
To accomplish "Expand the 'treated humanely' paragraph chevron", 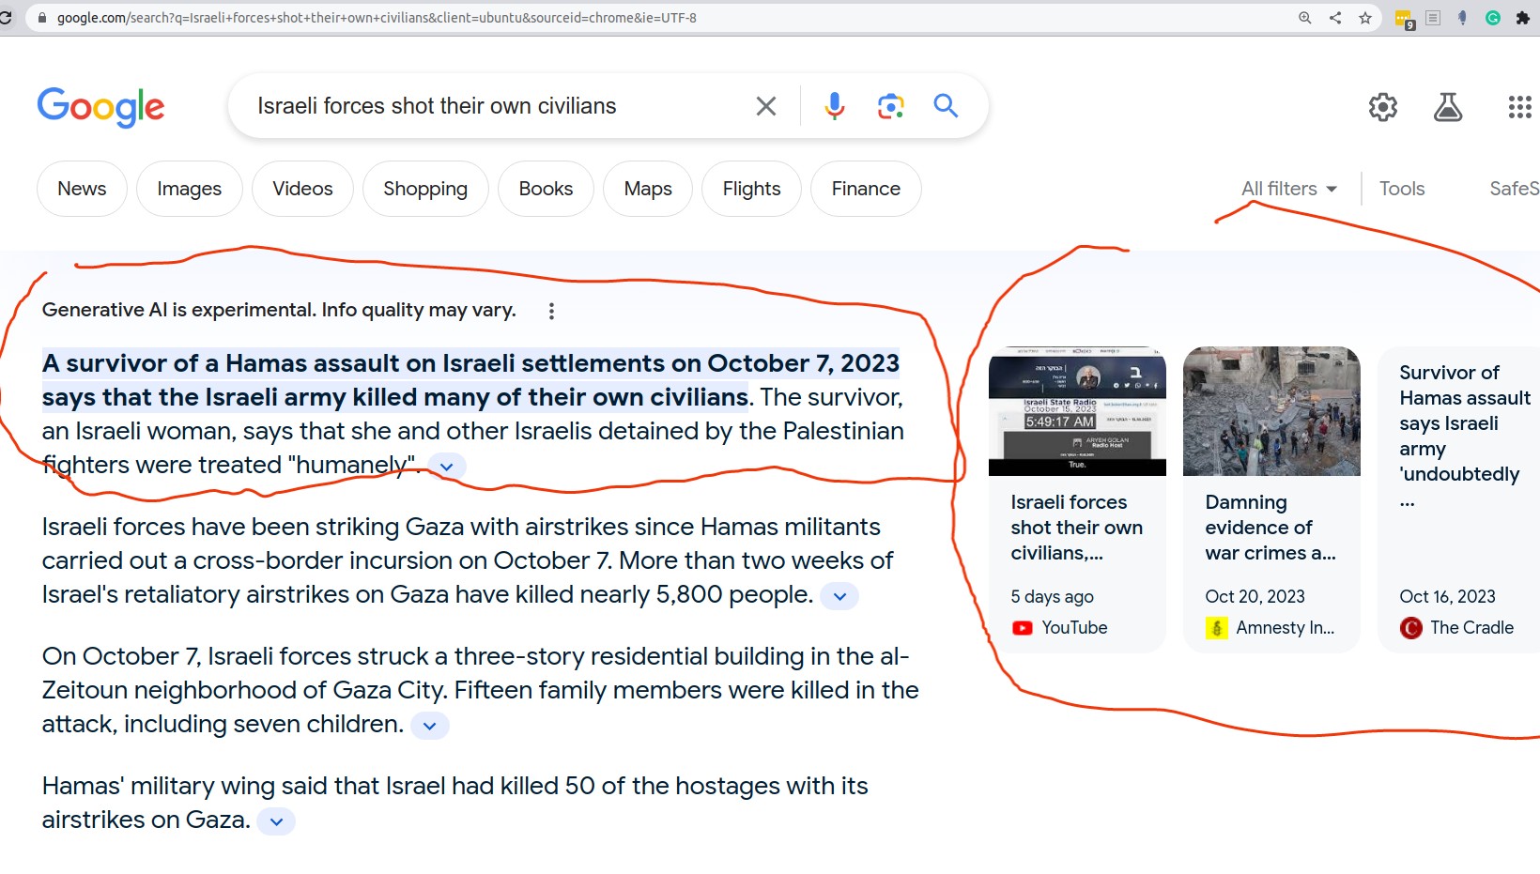I will tap(447, 467).
